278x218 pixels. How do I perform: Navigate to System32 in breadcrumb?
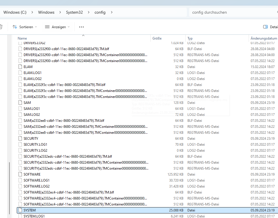coord(74,12)
